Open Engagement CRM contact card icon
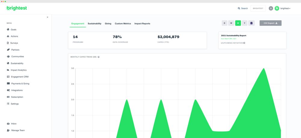The width and height of the screenshot is (301, 138). tap(8, 76)
